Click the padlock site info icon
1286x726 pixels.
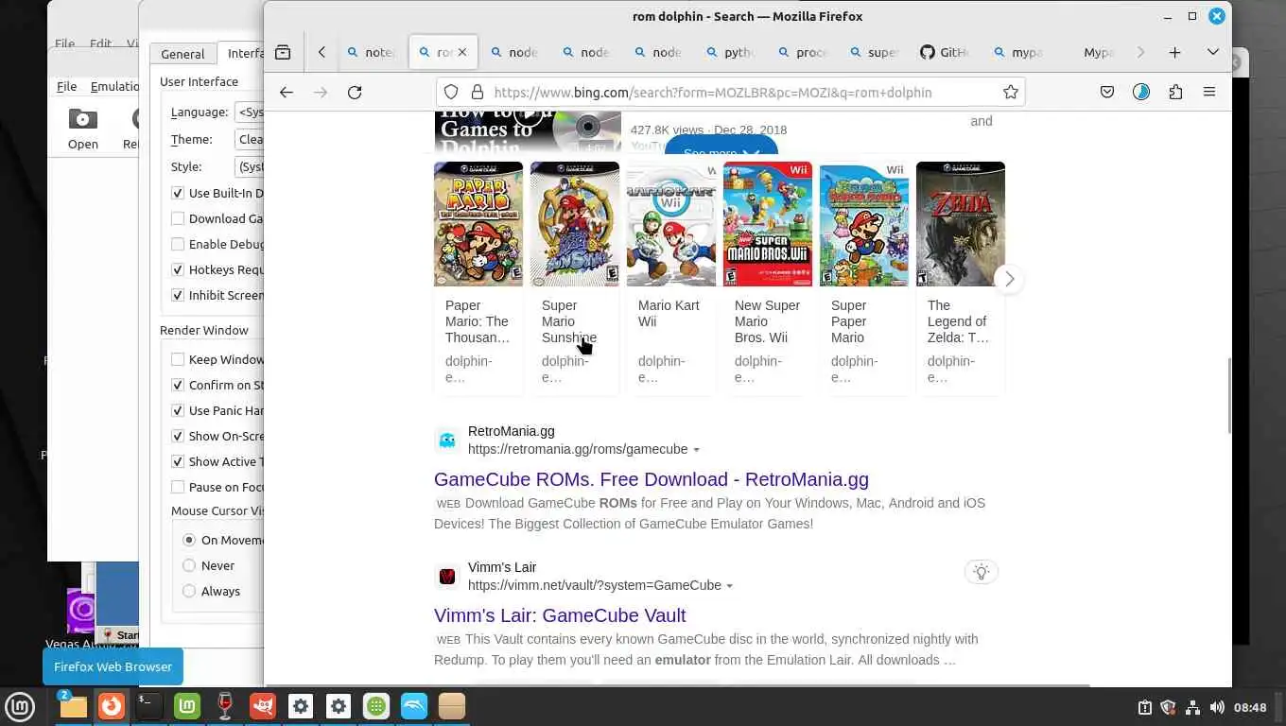pyautogui.click(x=477, y=92)
